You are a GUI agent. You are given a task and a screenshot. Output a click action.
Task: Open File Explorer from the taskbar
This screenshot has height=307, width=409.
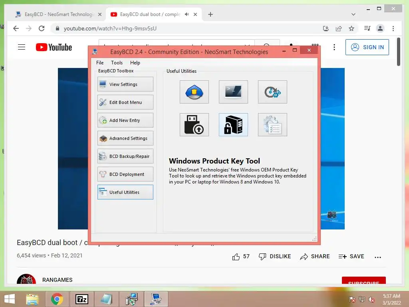pyautogui.click(x=32, y=299)
